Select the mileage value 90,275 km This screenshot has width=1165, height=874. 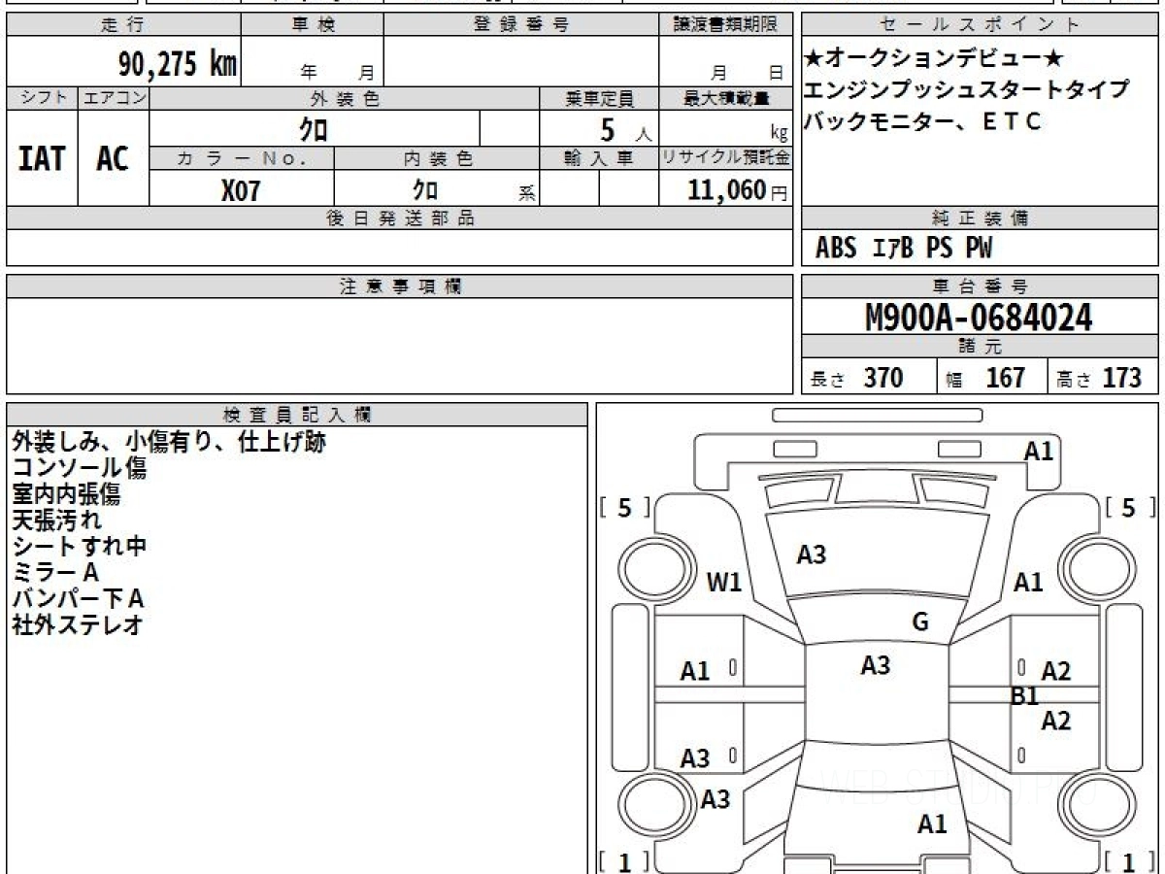tap(178, 64)
